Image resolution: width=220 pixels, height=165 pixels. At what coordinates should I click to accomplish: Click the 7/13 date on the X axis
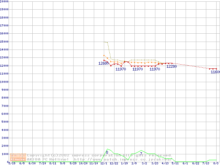206,164
